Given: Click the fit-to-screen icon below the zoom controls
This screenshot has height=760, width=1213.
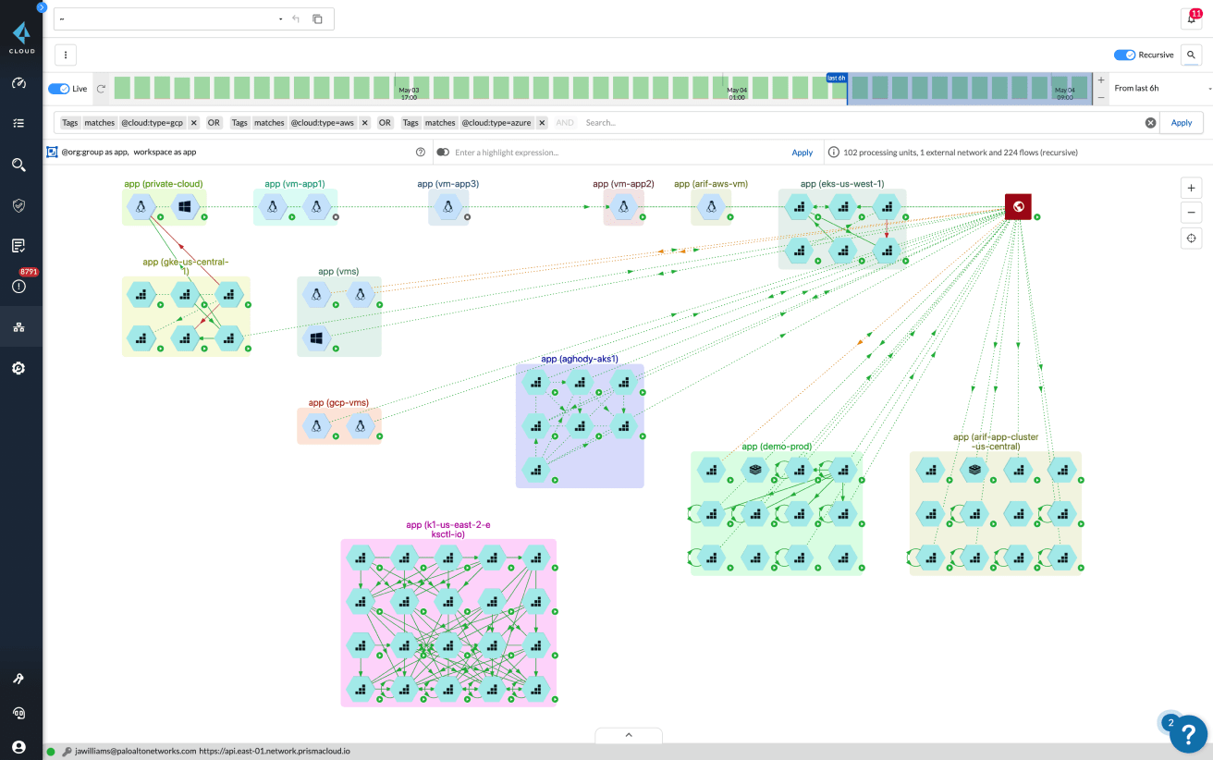Looking at the screenshot, I should pos(1191,239).
